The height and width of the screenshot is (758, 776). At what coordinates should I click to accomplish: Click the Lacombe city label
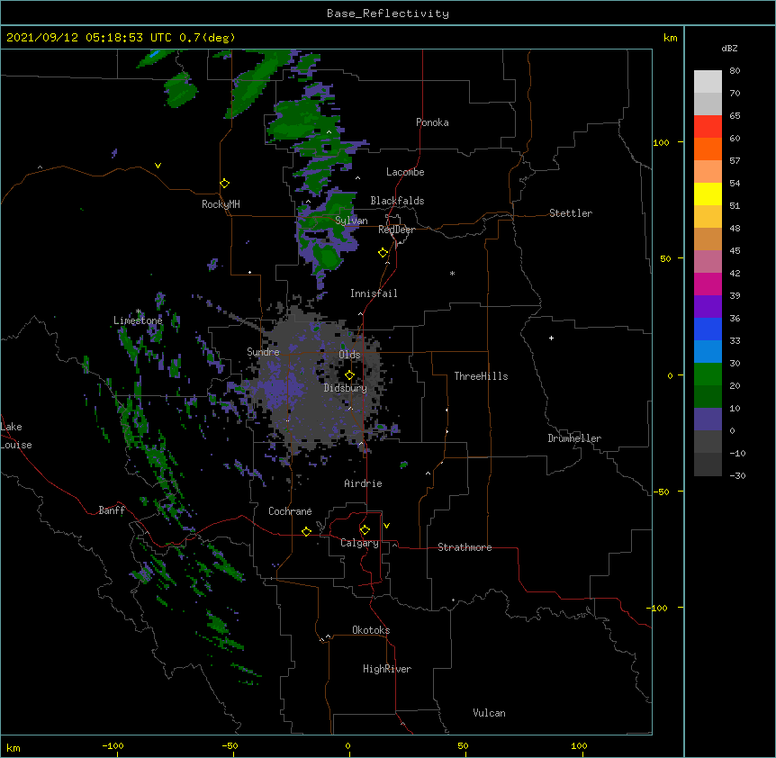pos(405,172)
